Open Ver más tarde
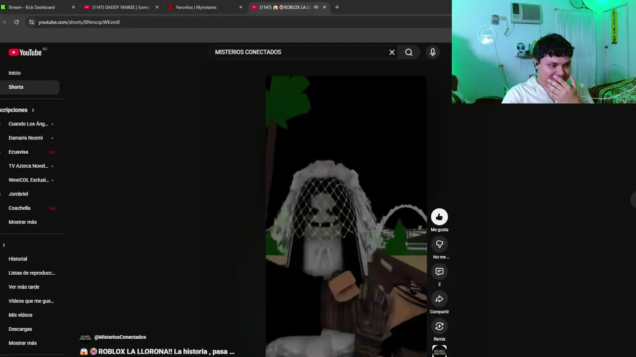Viewport: 636px width, 357px height. click(24, 287)
